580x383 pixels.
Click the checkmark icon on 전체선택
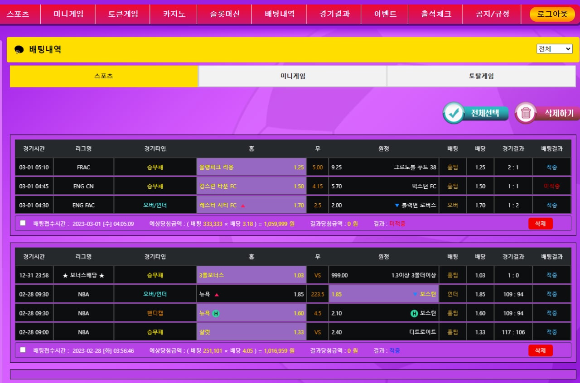coord(454,113)
